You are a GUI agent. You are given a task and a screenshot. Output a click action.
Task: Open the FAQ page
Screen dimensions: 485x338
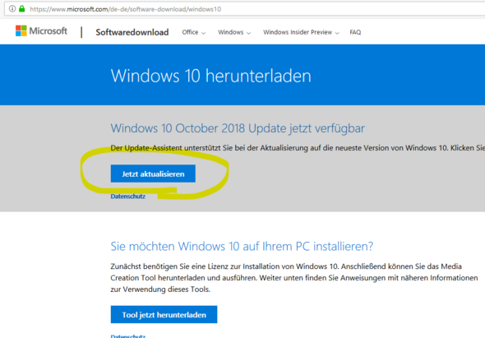355,32
